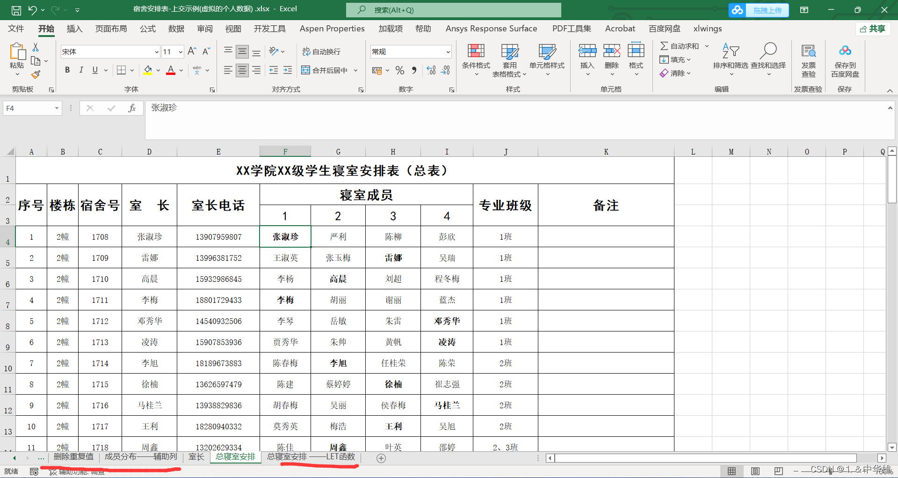898x478 pixels.
Task: Open 单元格样式 cell styles
Action: coord(547,60)
